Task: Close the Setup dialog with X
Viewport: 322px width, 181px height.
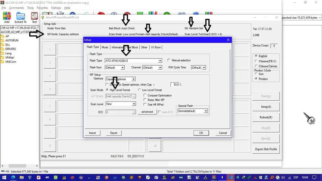Action: click(228, 40)
